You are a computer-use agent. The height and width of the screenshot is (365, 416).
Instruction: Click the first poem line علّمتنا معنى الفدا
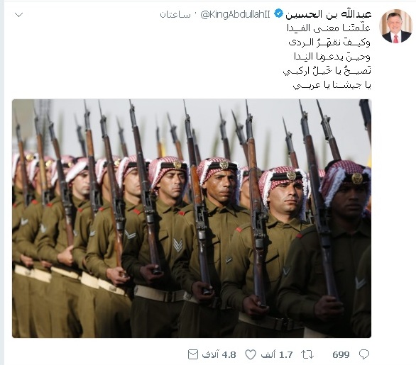tap(329, 28)
